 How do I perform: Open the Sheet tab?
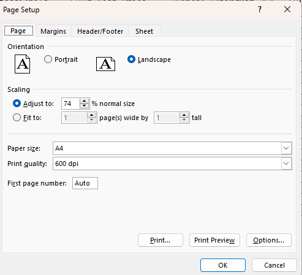coord(144,31)
